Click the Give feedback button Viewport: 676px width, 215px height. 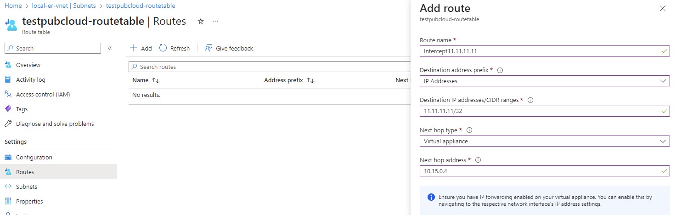point(229,48)
